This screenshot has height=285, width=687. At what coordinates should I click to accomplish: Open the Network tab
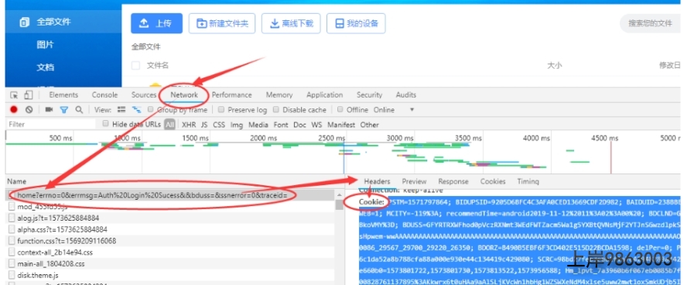(x=184, y=94)
